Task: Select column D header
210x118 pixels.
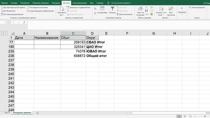Action: click(92, 33)
